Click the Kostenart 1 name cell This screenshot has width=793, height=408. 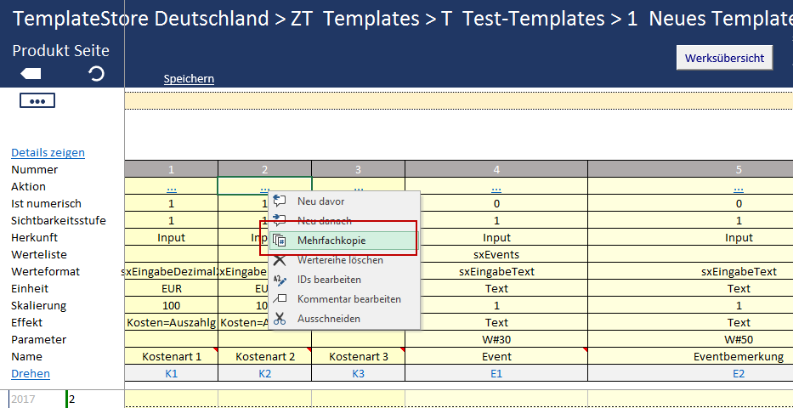171,357
